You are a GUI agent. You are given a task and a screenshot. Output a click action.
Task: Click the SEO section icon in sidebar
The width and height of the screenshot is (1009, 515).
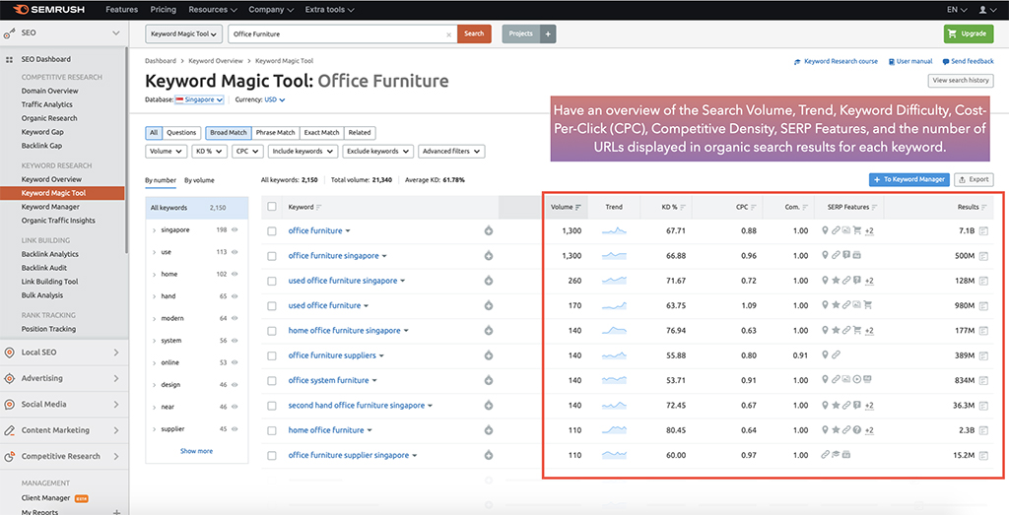tap(10, 32)
